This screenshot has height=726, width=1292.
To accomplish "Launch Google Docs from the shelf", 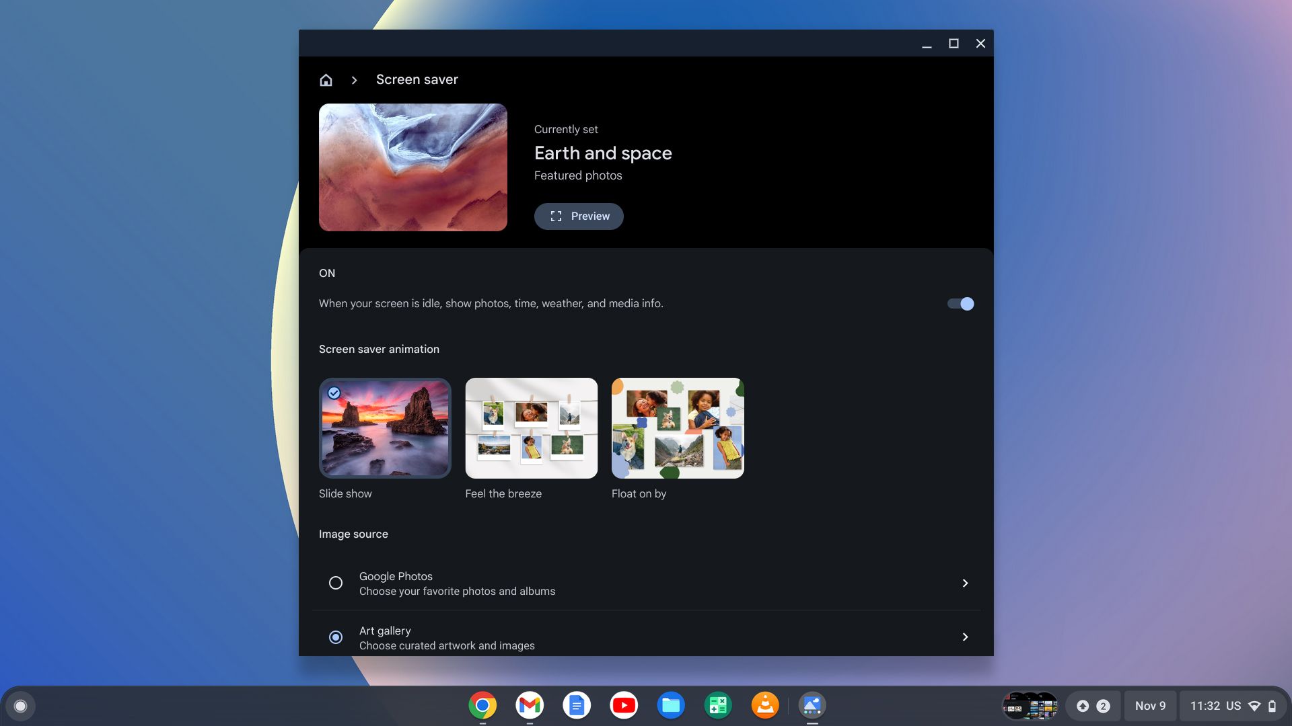I will [x=576, y=705].
